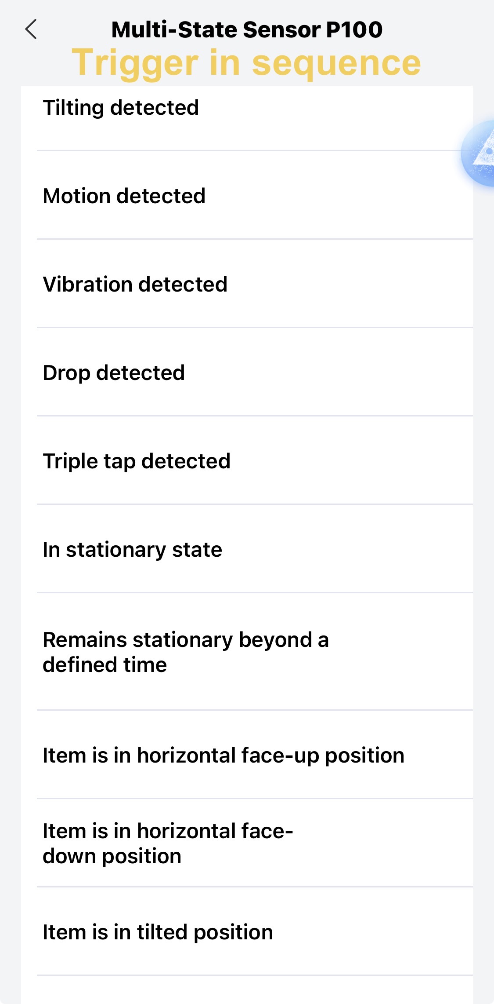Select the Tilting detected trigger
Screen dimensions: 494x1004
[x=121, y=108]
